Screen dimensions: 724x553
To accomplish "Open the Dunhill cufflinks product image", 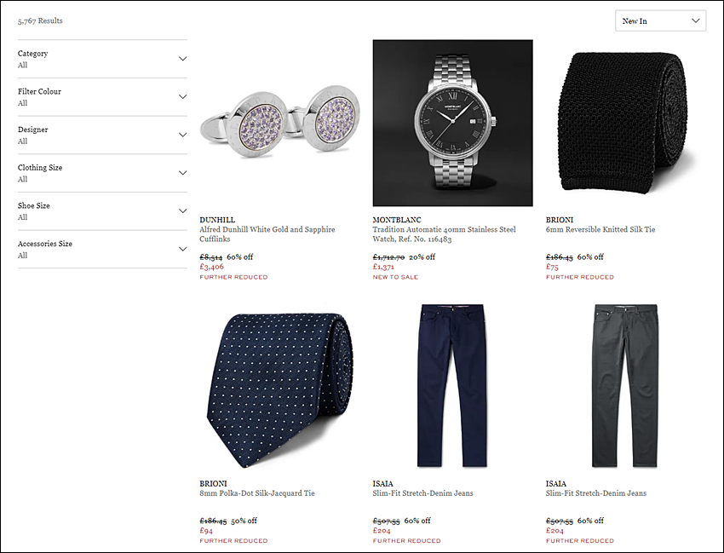I will 279,123.
